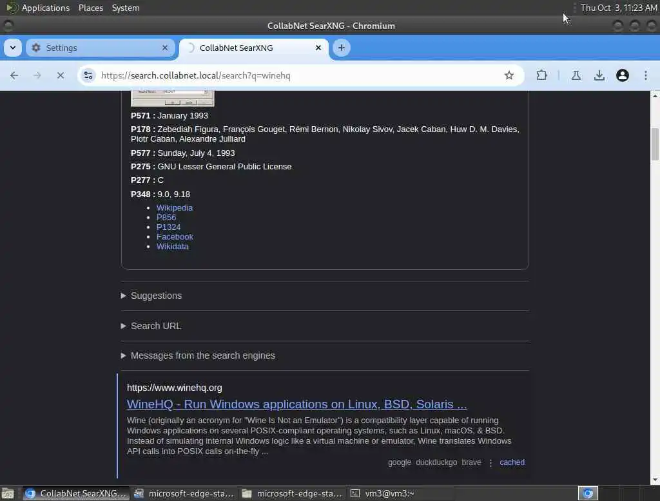Click the show desktop icon in taskbar
Image resolution: width=660 pixels, height=501 pixels.
coord(8,493)
